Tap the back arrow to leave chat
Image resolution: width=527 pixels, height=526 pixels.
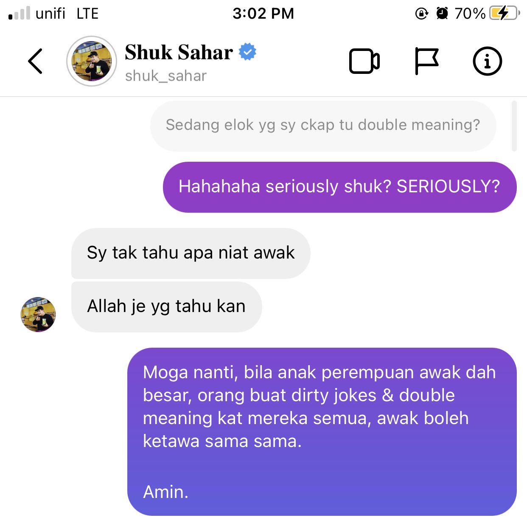(35, 61)
